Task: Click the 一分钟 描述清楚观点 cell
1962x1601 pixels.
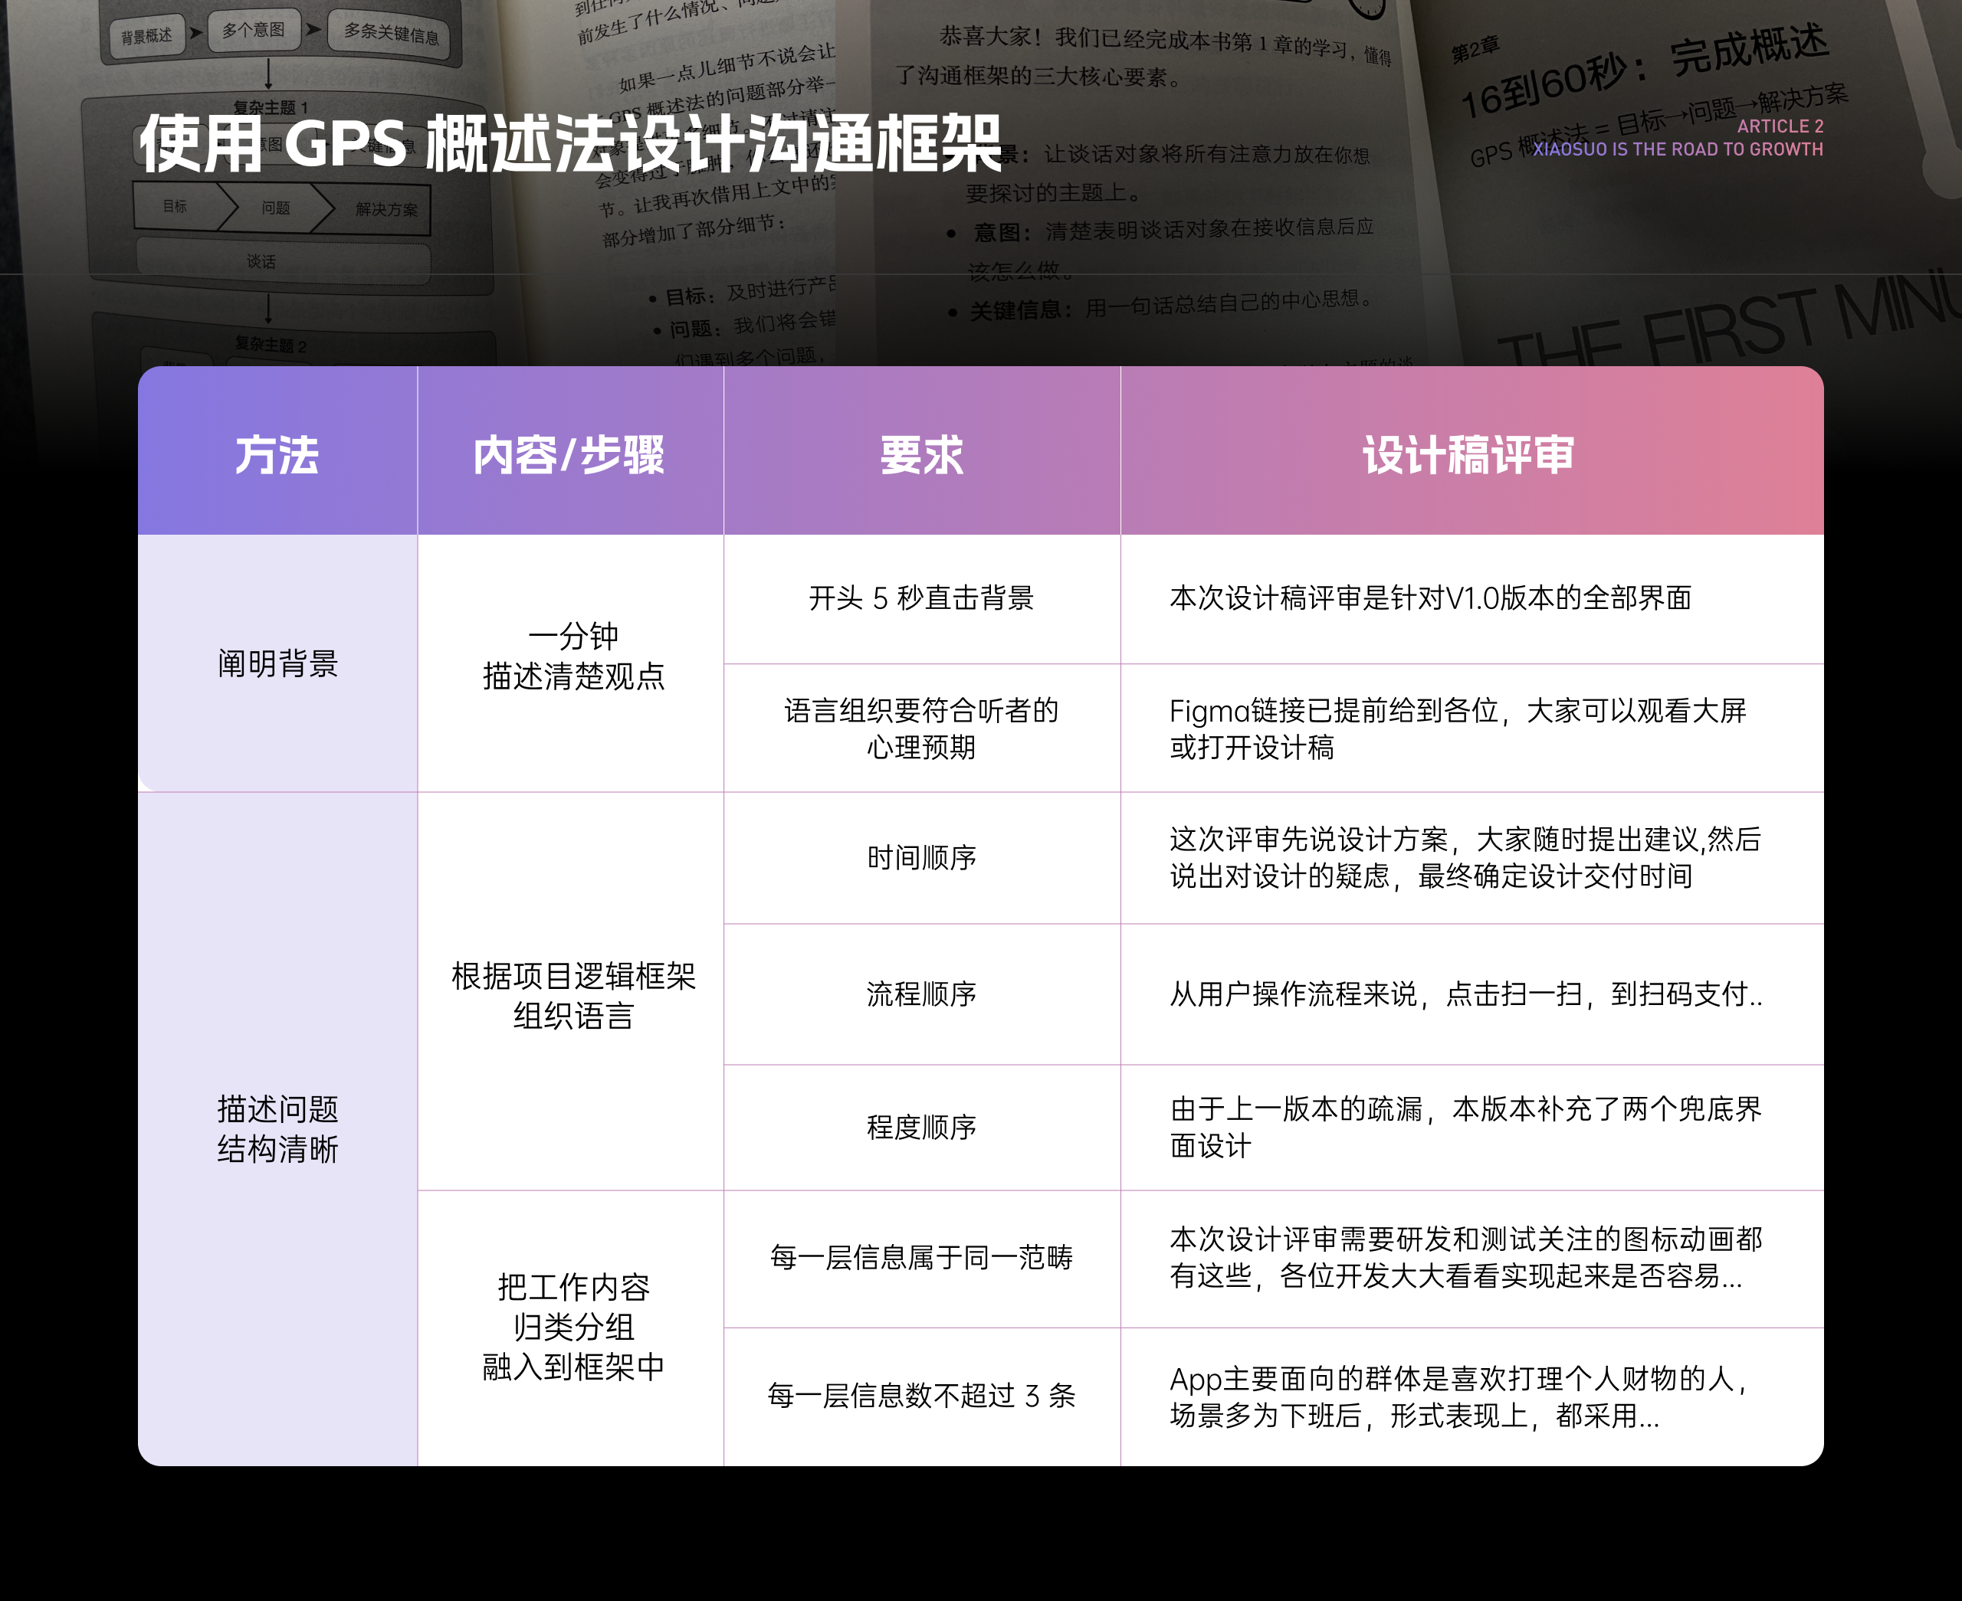Action: [573, 656]
